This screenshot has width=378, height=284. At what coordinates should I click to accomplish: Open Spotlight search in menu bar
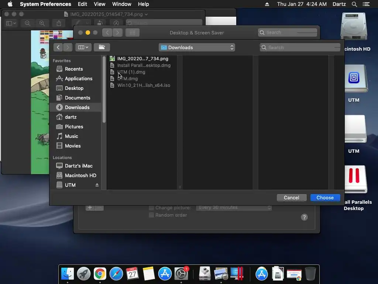coord(354,4)
